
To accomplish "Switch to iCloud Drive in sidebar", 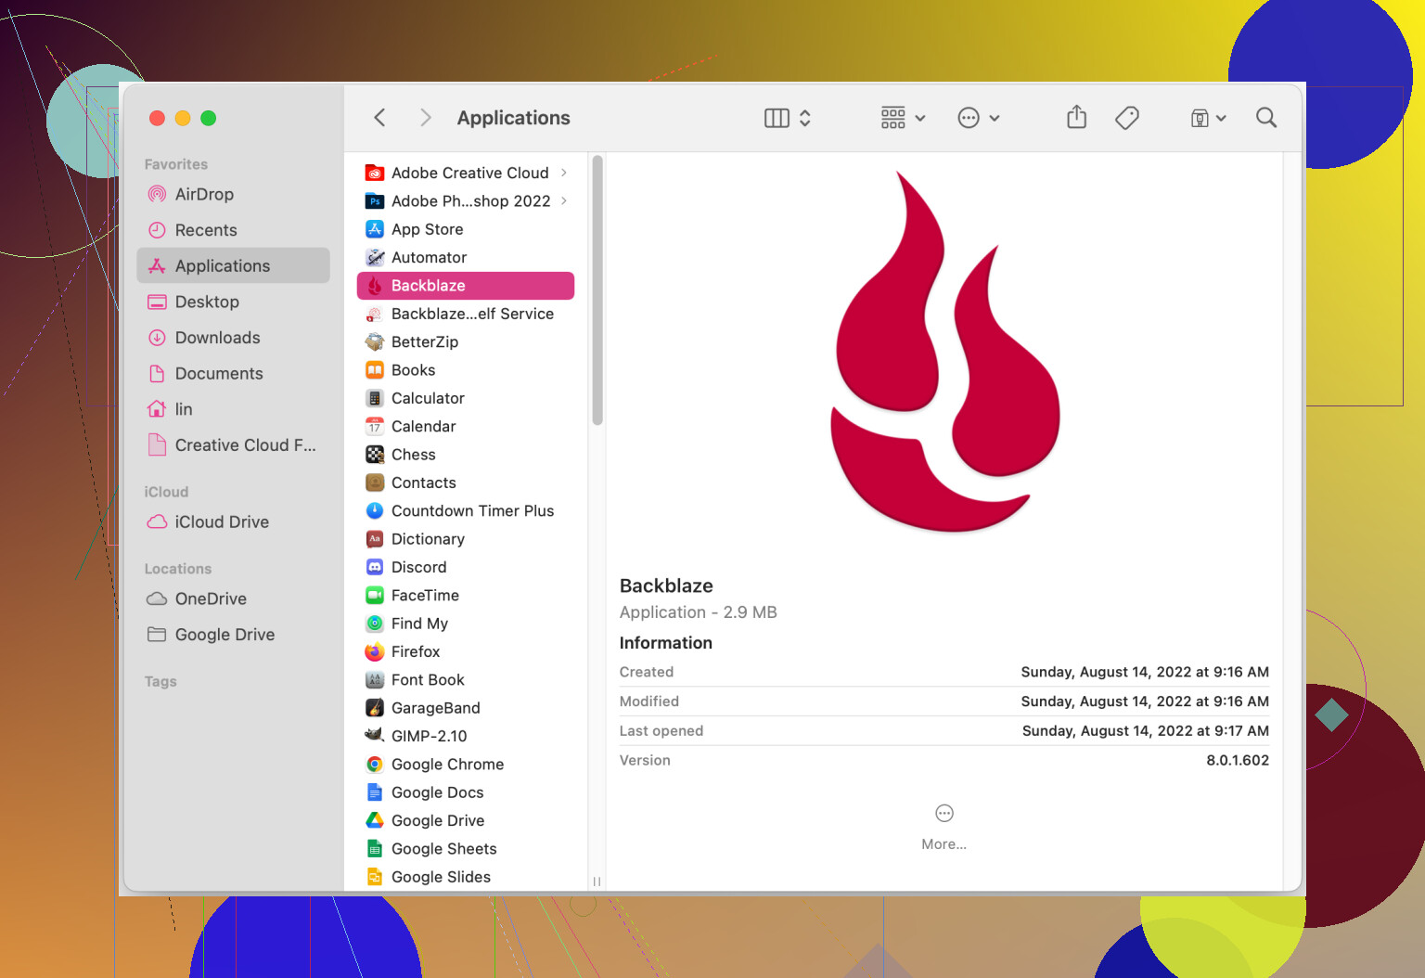I will pyautogui.click(x=222, y=522).
